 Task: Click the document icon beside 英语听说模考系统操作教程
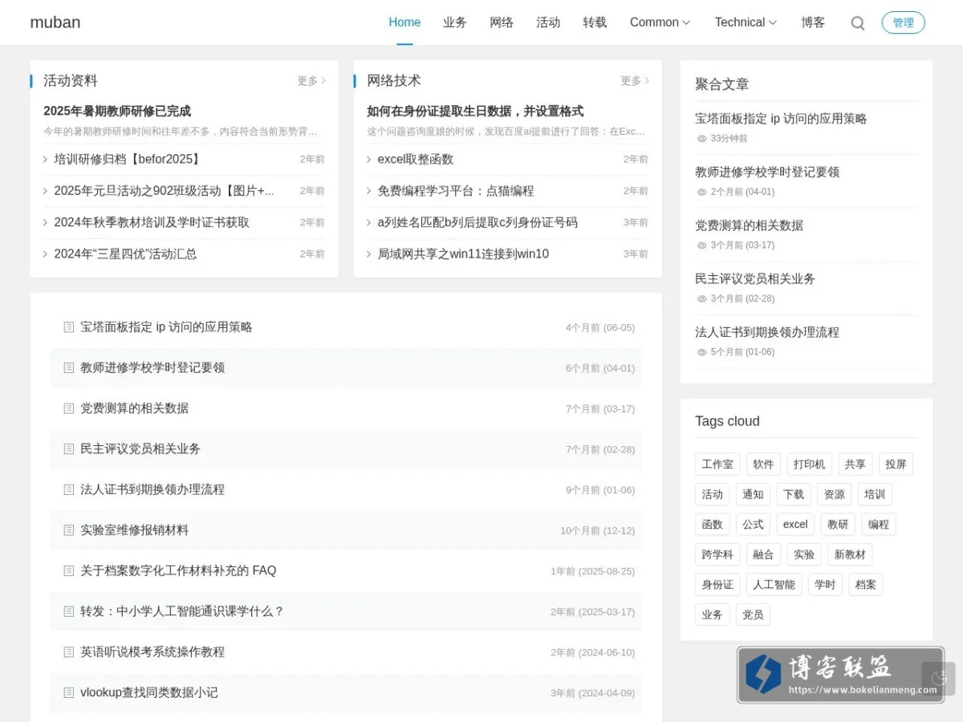coord(69,652)
